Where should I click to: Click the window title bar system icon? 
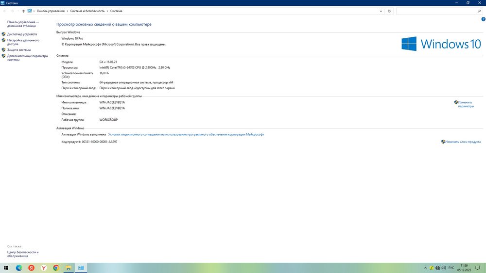point(2,3)
